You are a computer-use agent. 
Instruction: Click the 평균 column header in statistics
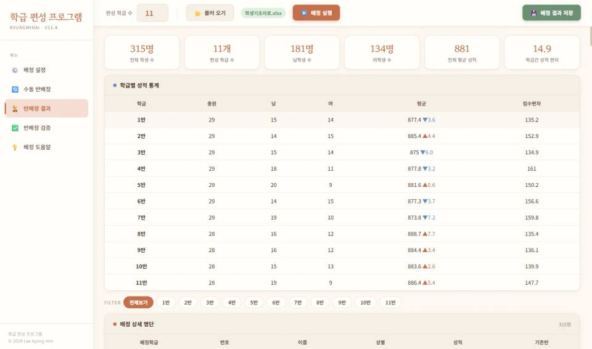point(421,104)
